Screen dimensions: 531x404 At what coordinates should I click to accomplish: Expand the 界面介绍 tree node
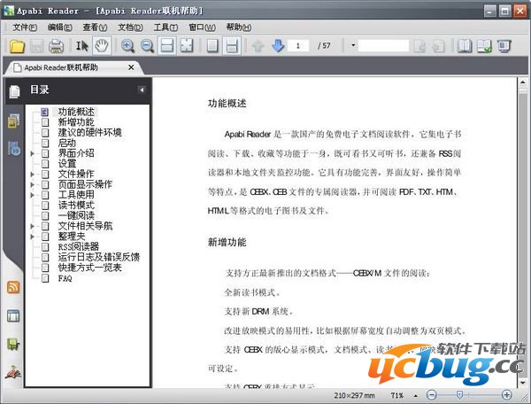pyautogui.click(x=33, y=153)
